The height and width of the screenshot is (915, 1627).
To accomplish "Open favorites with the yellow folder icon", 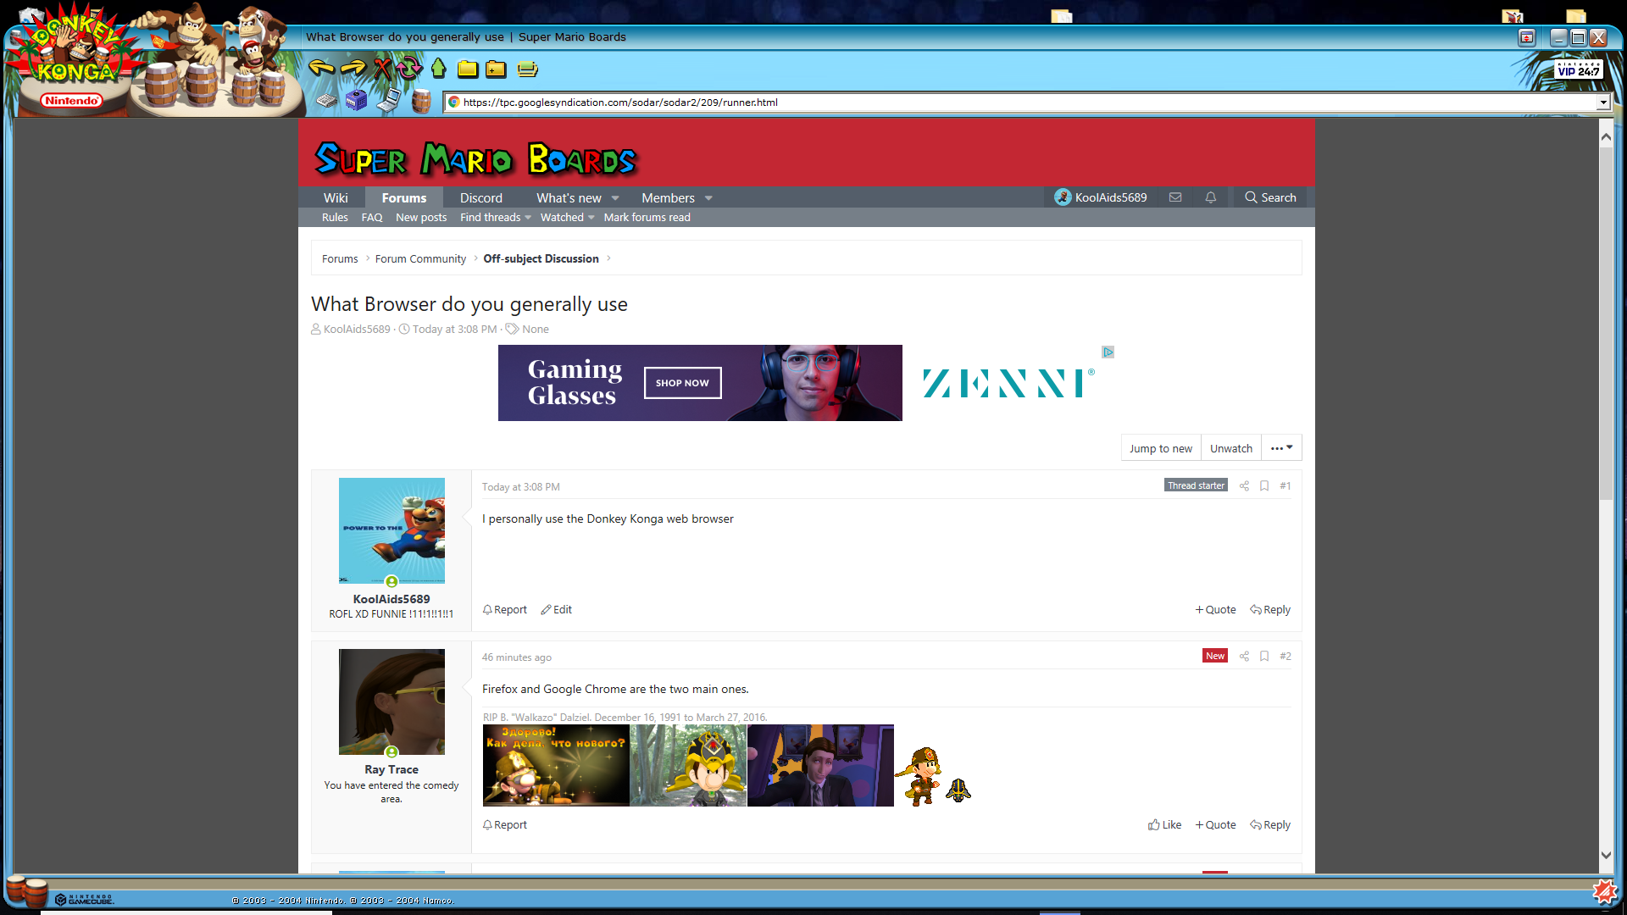I will point(468,69).
